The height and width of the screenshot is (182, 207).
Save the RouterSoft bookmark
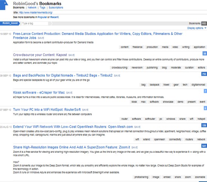click(x=85, y=110)
